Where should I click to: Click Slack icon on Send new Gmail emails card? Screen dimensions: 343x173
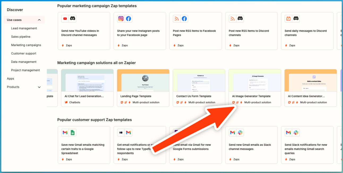click(240, 132)
